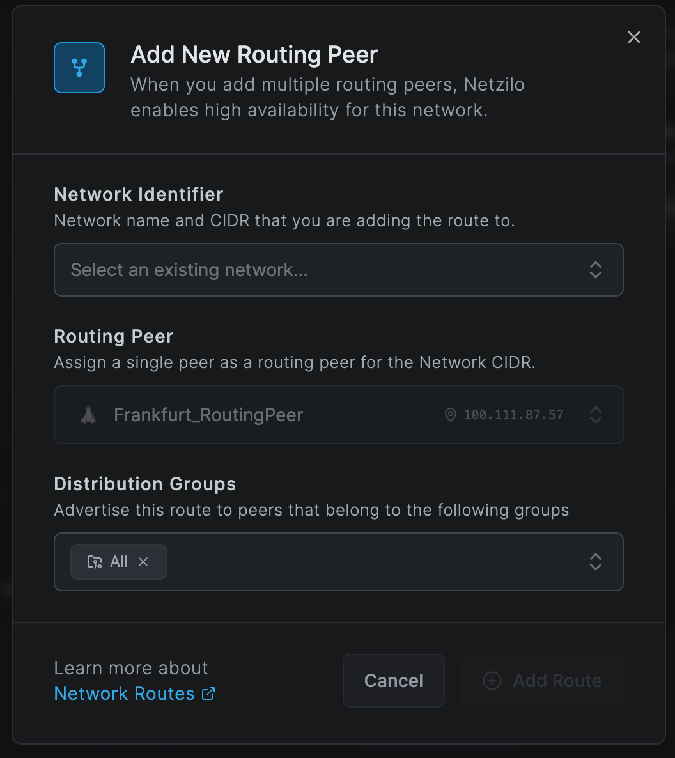Click the blue routing fork icon

tap(79, 68)
